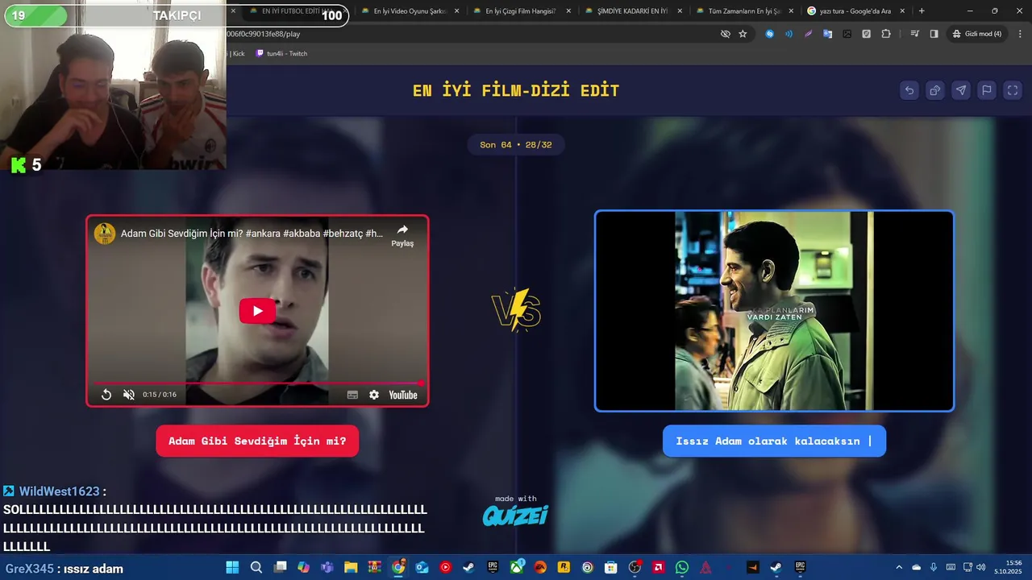Image resolution: width=1032 pixels, height=580 pixels.
Task: Open the Google Translate extension
Action: (x=827, y=34)
